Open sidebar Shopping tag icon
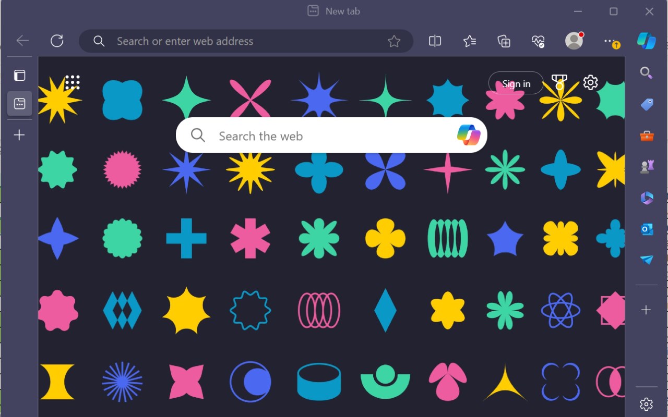Image resolution: width=668 pixels, height=417 pixels. pos(647,104)
